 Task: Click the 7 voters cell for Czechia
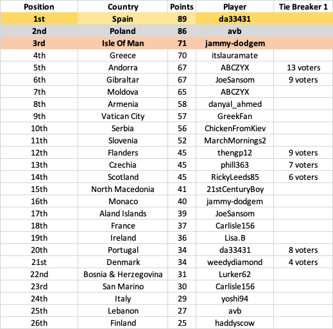(x=303, y=164)
